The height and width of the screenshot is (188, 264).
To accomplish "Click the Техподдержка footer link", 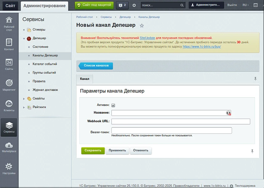I will tap(245, 185).
